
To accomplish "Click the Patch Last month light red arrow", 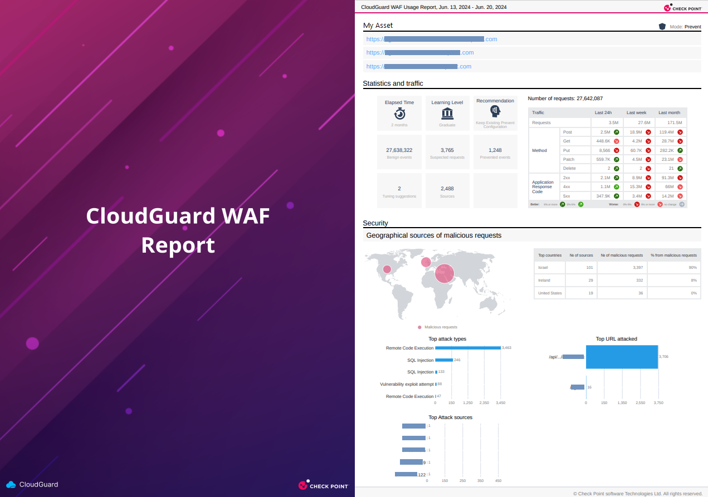I will pos(680,159).
